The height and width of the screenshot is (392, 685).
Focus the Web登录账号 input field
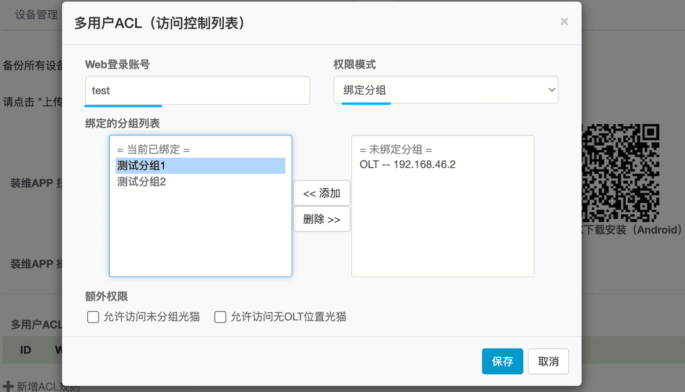click(x=197, y=90)
